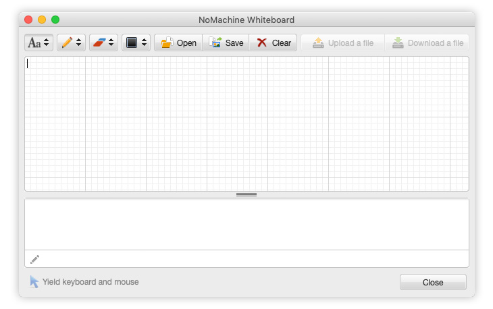Click Upload a file button
The height and width of the screenshot is (309, 493).
tap(342, 43)
